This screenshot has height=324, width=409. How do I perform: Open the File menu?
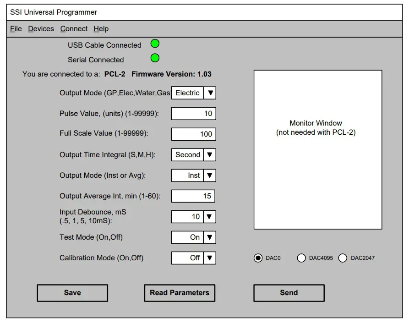[16, 28]
